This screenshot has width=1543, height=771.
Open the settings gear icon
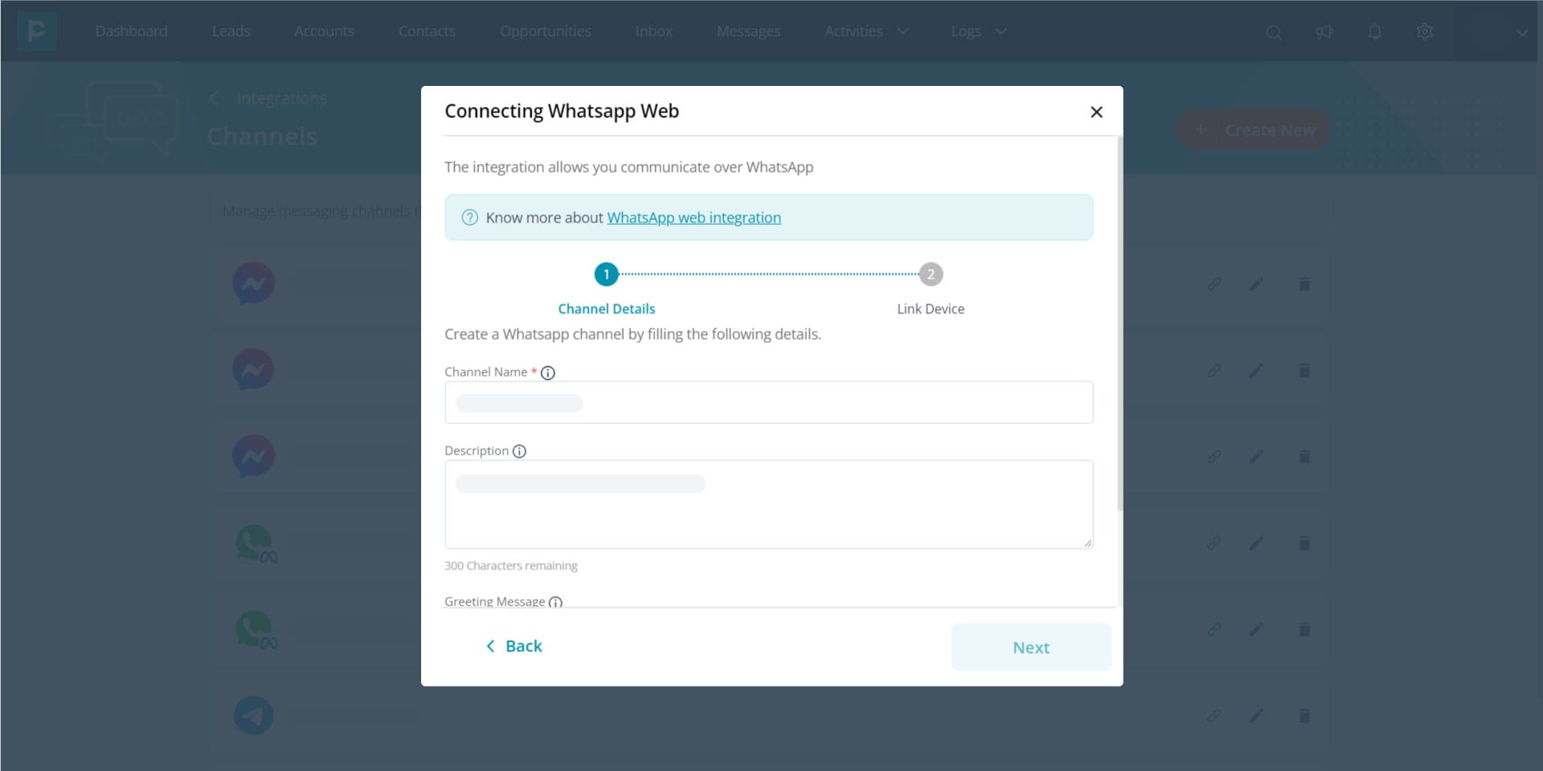click(x=1425, y=32)
